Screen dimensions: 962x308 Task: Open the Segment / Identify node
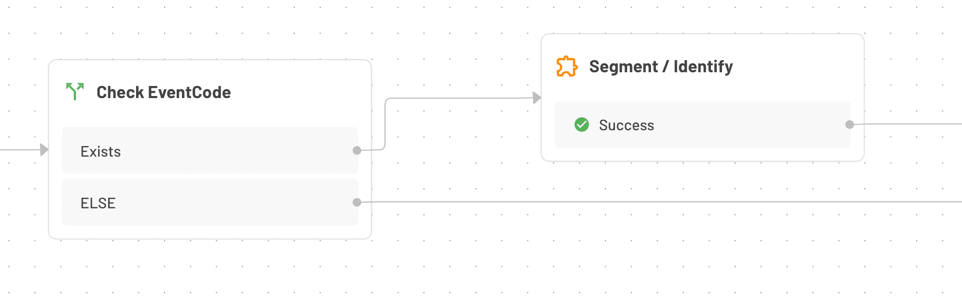[x=661, y=66]
